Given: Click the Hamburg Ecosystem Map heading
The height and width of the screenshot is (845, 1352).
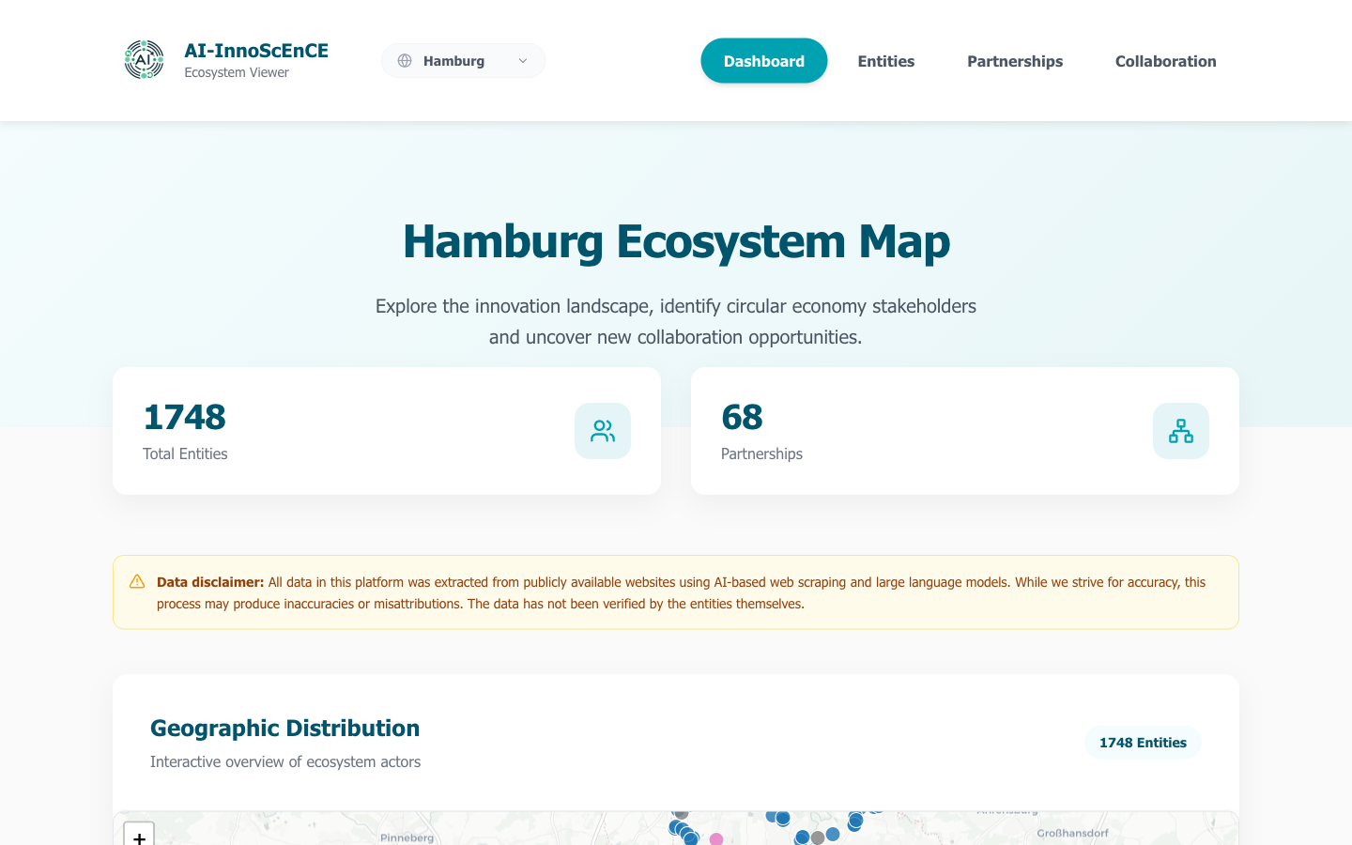Looking at the screenshot, I should click(x=676, y=241).
